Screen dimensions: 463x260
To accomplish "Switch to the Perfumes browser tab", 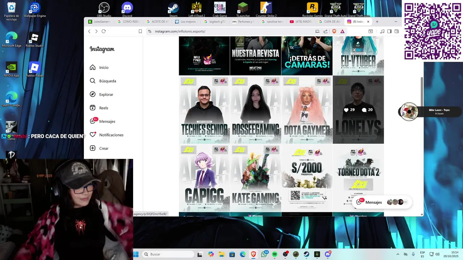I will pyautogui.click(x=244, y=22).
